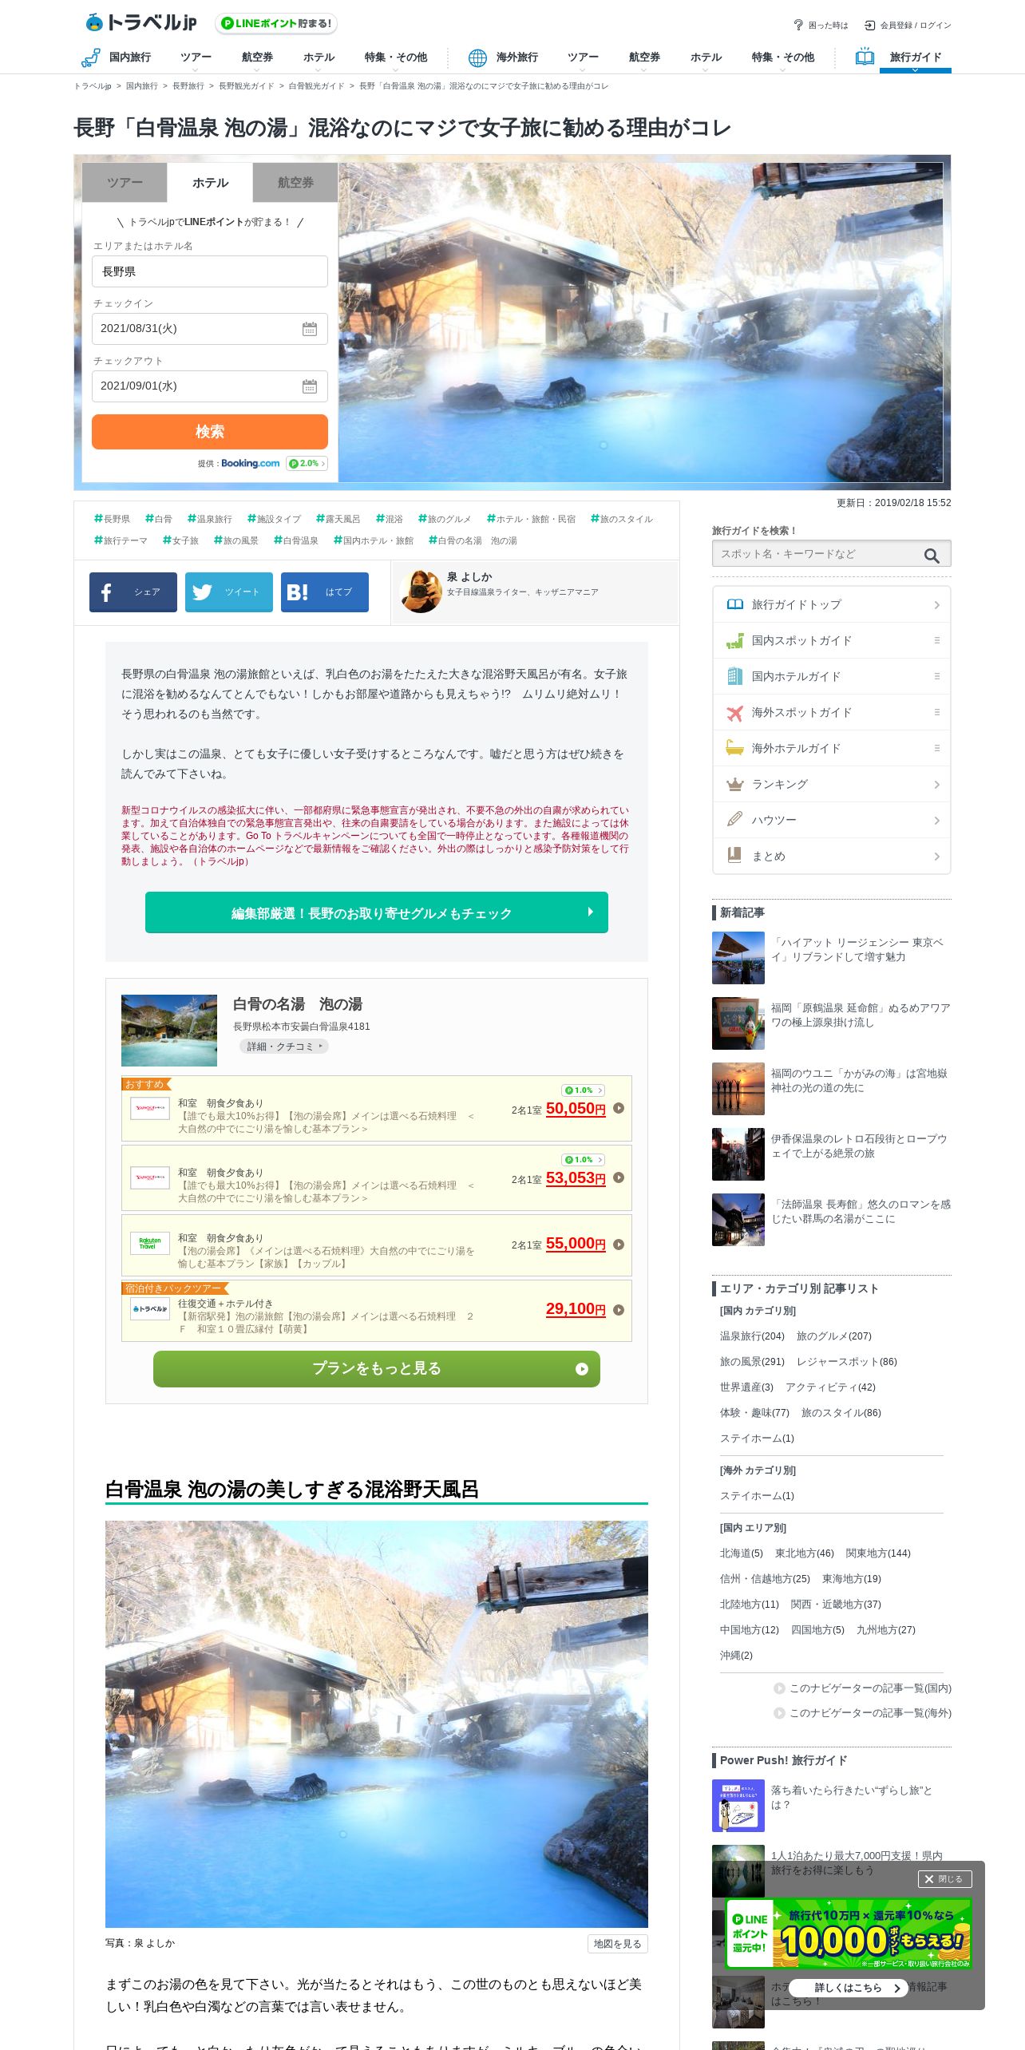Viewport: 1025px width, 2050px height.
Task: Open the help question-mark icon
Action: click(x=797, y=25)
